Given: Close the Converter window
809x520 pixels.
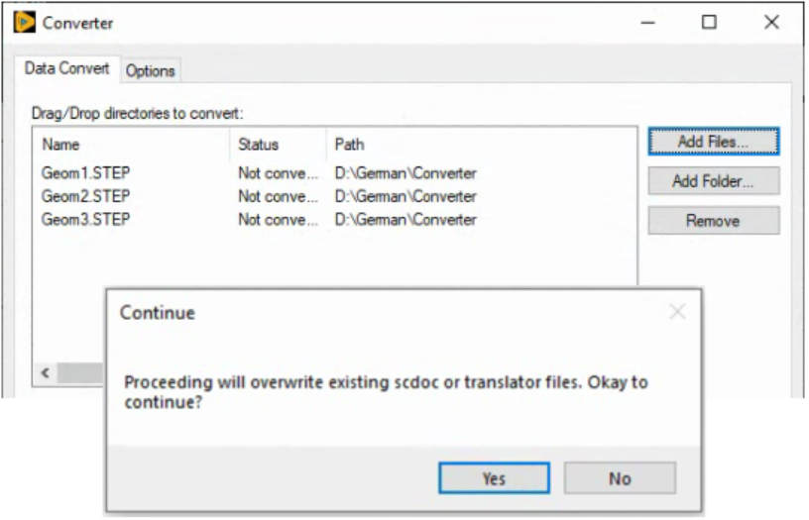Looking at the screenshot, I should point(771,22).
